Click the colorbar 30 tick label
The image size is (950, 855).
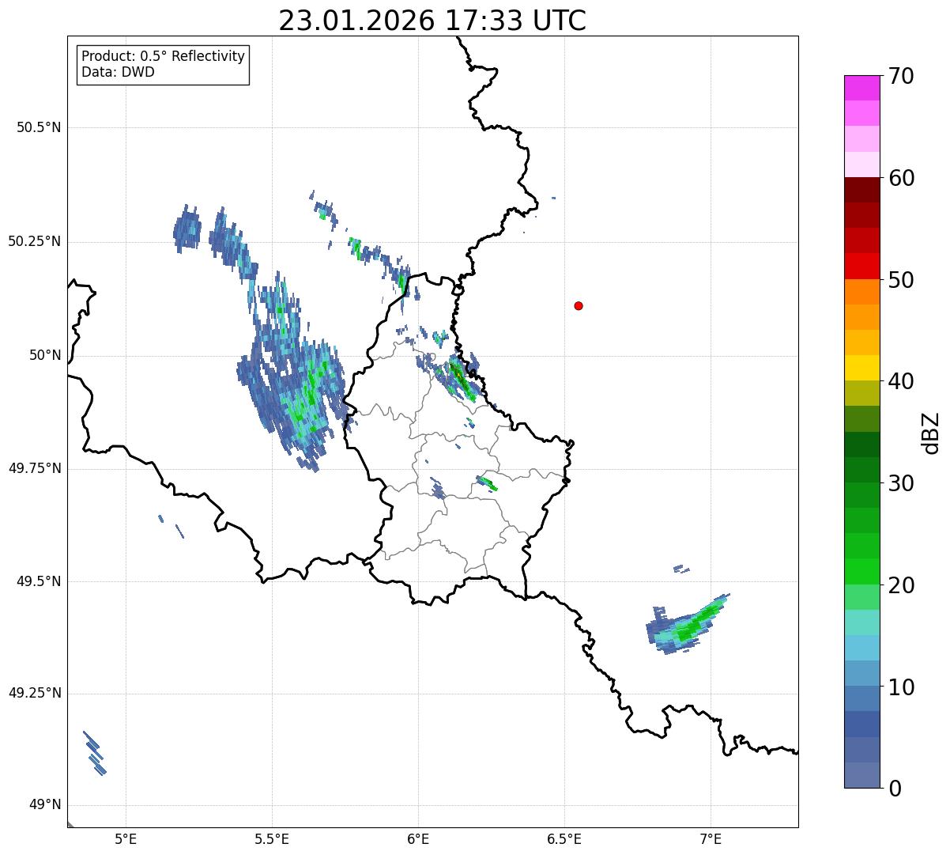coord(901,483)
